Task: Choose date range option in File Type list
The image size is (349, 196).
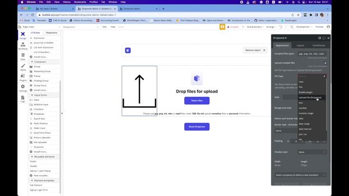Action: pos(311,124)
